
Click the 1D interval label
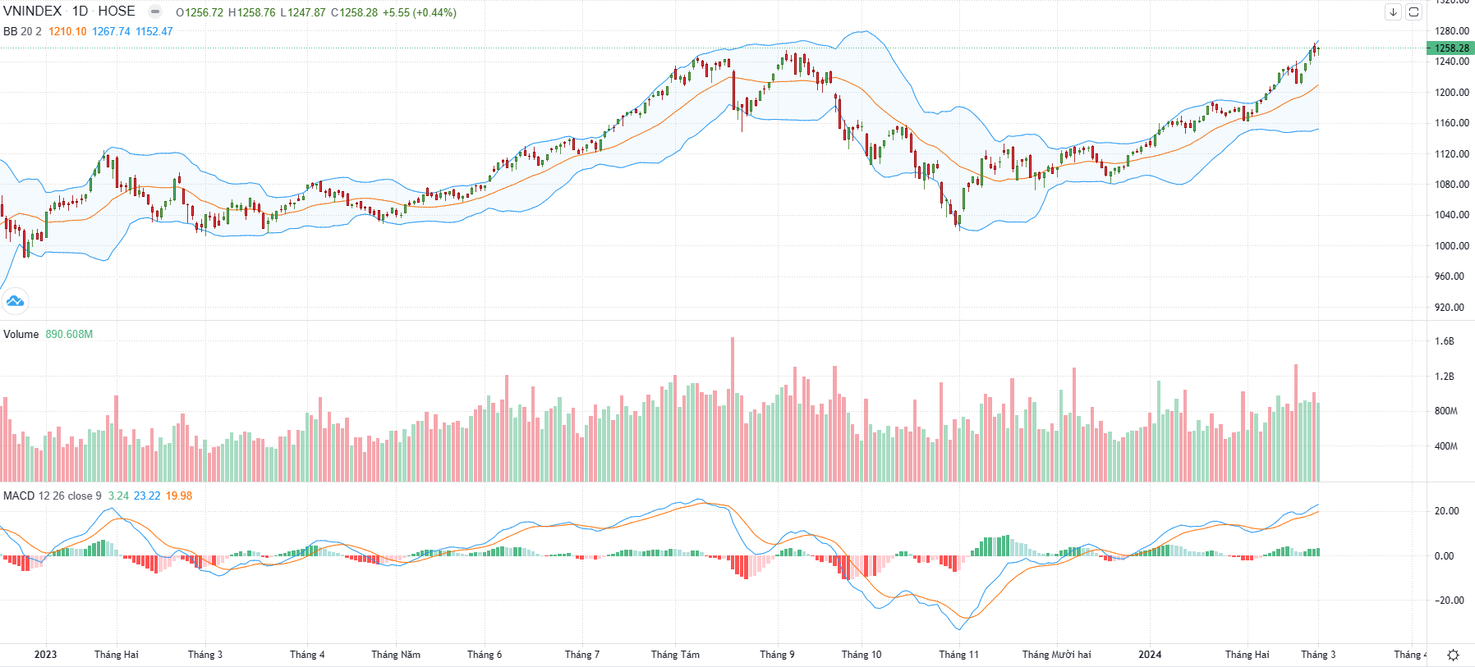tap(80, 11)
